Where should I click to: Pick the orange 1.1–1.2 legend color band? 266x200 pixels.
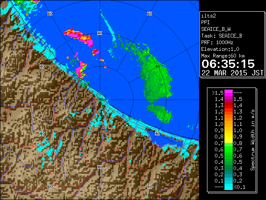(x=229, y=118)
